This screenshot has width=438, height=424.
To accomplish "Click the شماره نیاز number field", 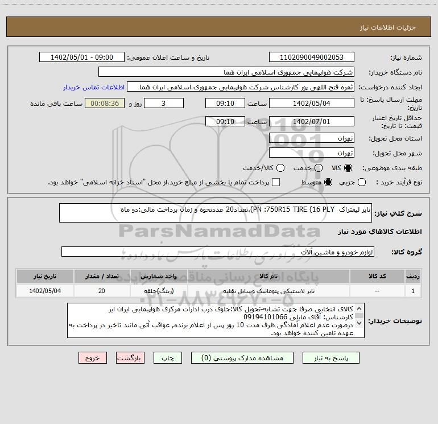I will pyautogui.click(x=312, y=57).
